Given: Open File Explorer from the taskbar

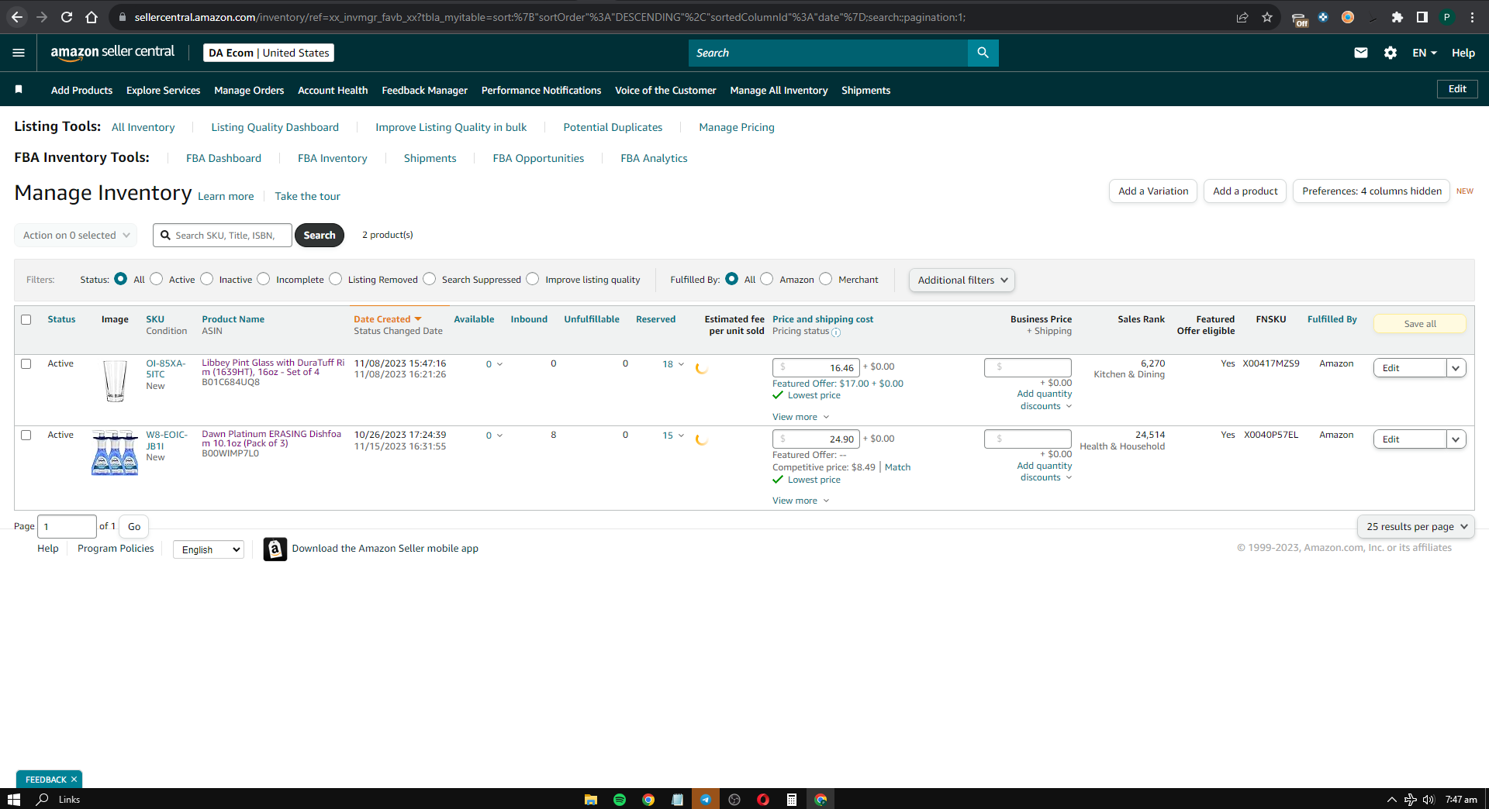Looking at the screenshot, I should tap(591, 799).
